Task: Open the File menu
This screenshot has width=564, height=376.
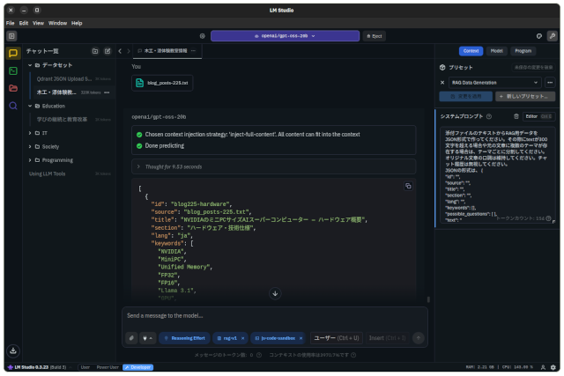Action: point(10,23)
